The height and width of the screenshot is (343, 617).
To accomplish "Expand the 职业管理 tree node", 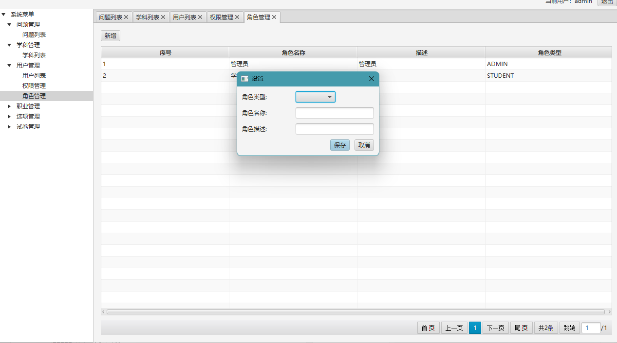I will point(9,106).
